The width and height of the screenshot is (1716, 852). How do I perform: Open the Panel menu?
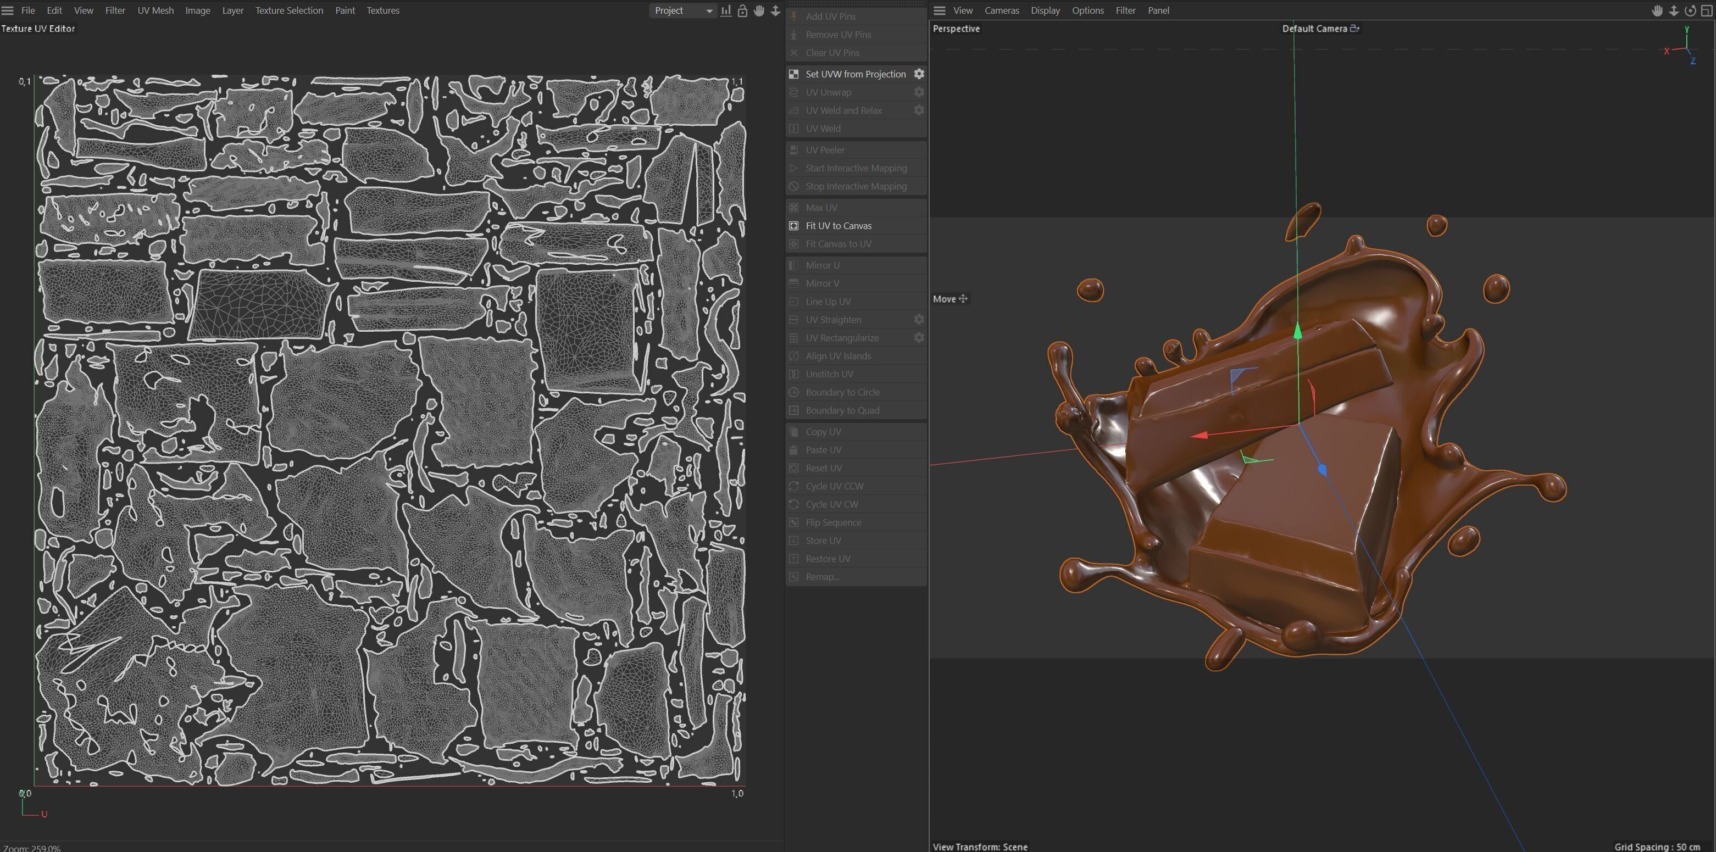point(1158,10)
